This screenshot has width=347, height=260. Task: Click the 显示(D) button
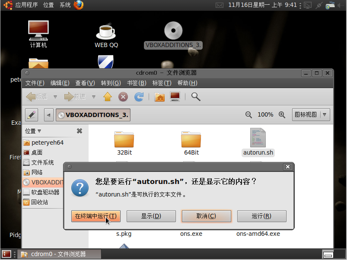(x=151, y=216)
